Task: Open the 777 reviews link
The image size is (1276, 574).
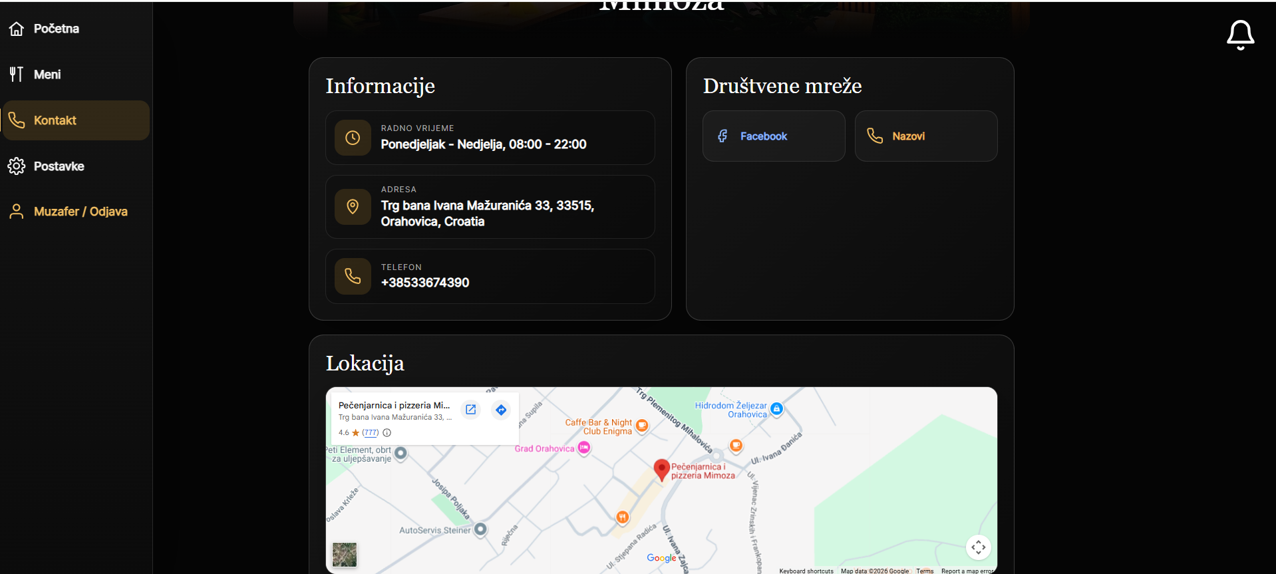Action: [370, 432]
